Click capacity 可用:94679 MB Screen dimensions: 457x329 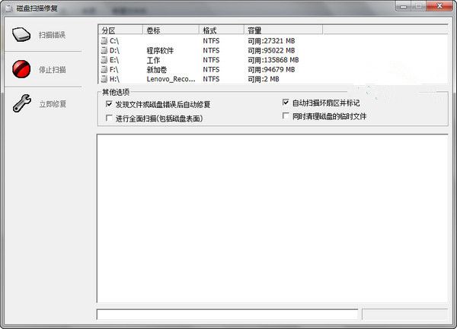[x=271, y=70]
